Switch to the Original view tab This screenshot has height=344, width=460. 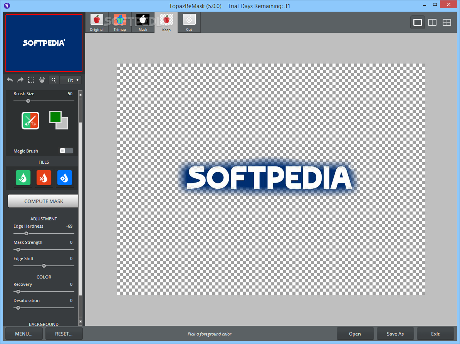point(97,23)
